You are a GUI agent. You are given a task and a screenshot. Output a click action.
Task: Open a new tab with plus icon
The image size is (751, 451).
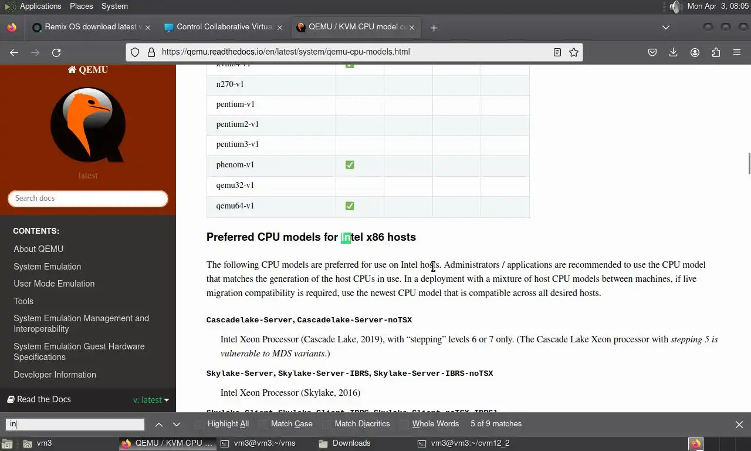click(434, 28)
